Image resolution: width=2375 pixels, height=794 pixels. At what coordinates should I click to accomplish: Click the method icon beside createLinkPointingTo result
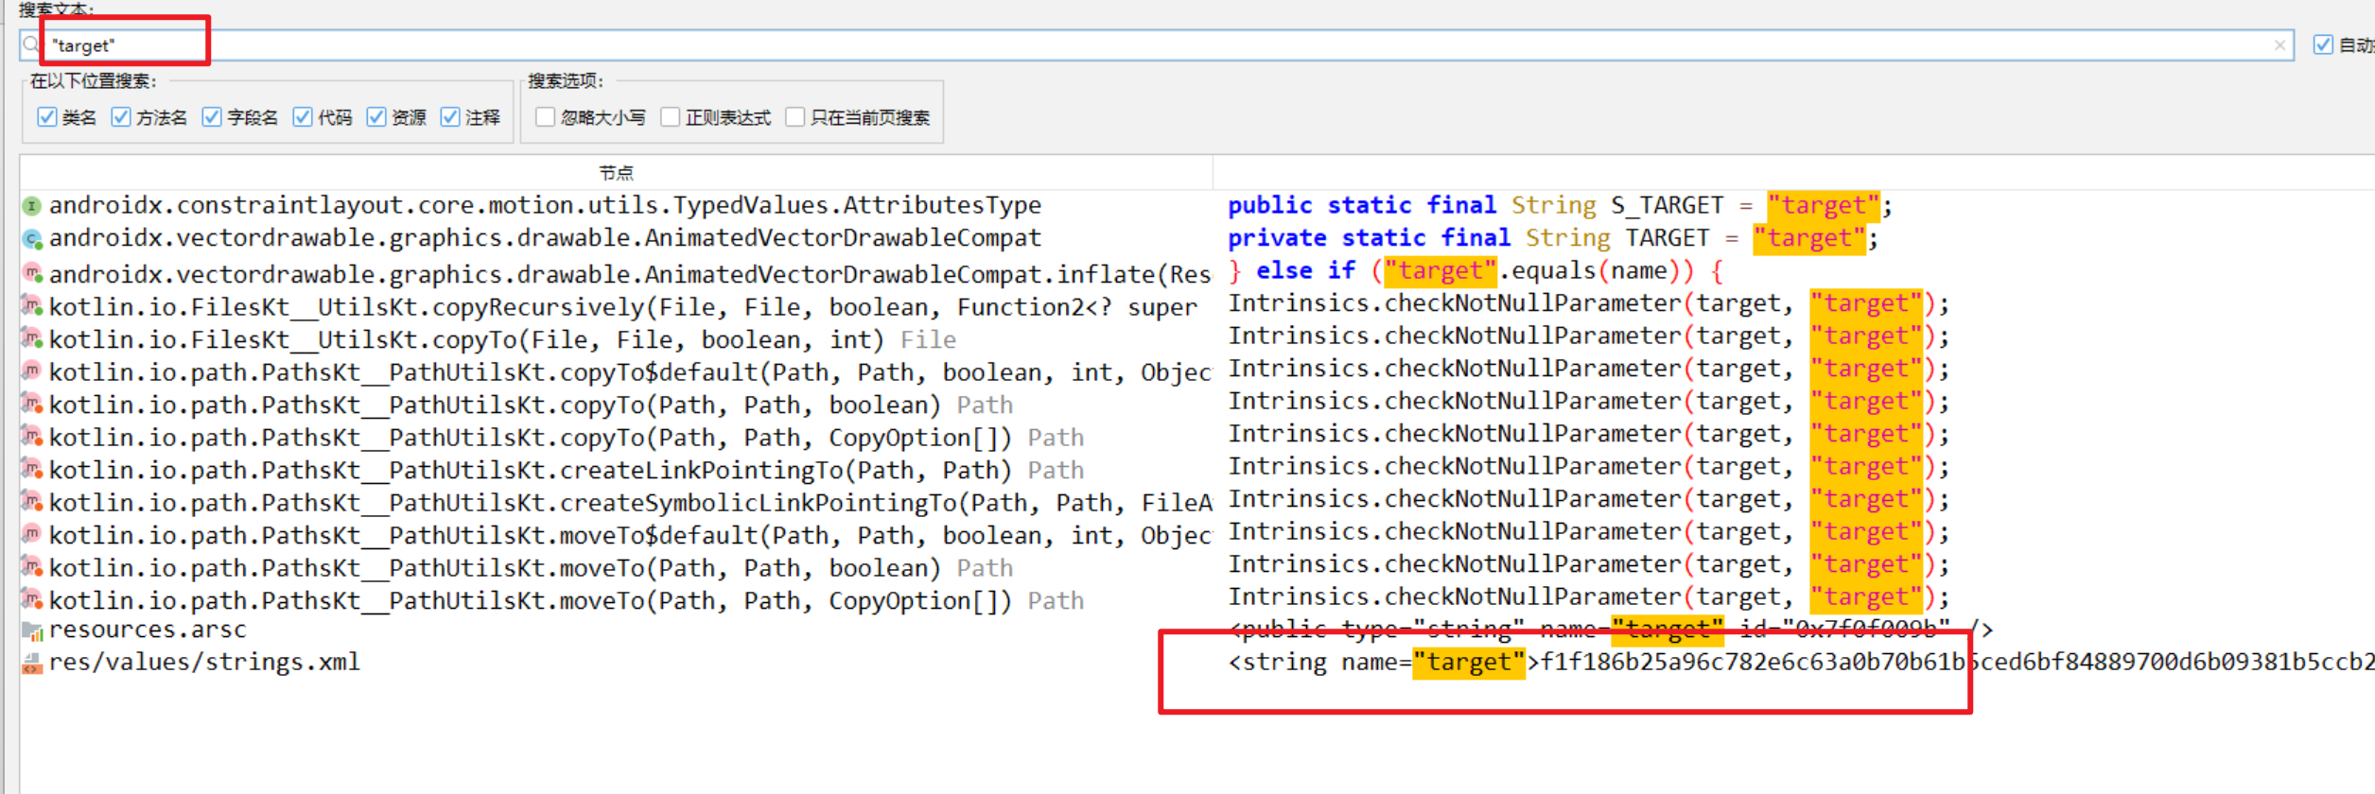[32, 470]
